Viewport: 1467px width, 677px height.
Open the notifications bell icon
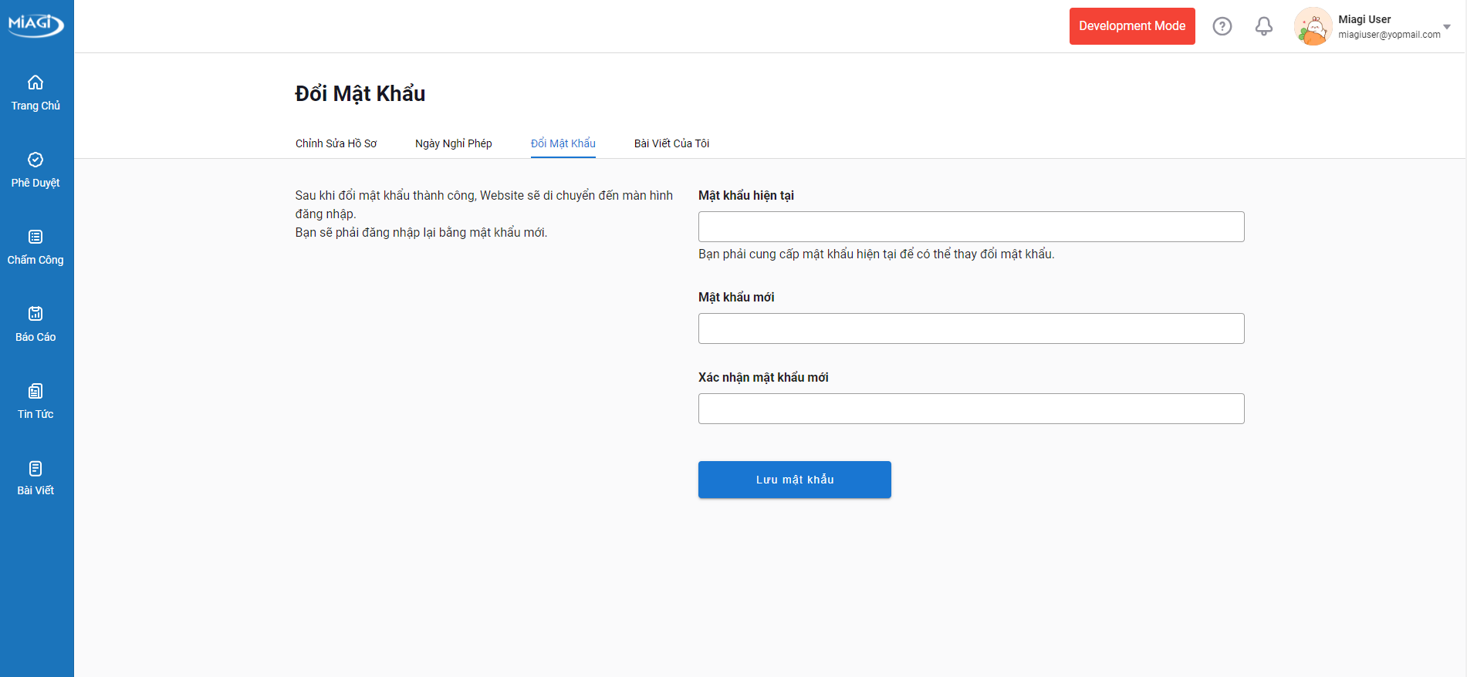point(1263,26)
